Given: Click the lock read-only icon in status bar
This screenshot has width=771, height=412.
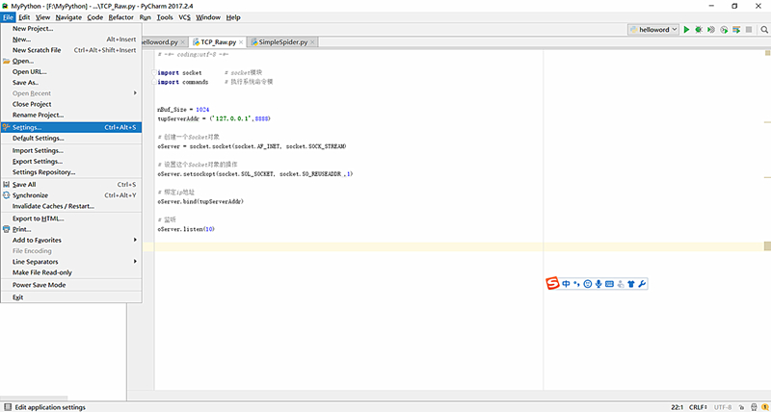Looking at the screenshot, I should pos(741,407).
